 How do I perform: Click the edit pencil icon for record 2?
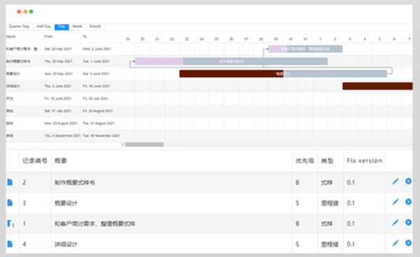395,181
